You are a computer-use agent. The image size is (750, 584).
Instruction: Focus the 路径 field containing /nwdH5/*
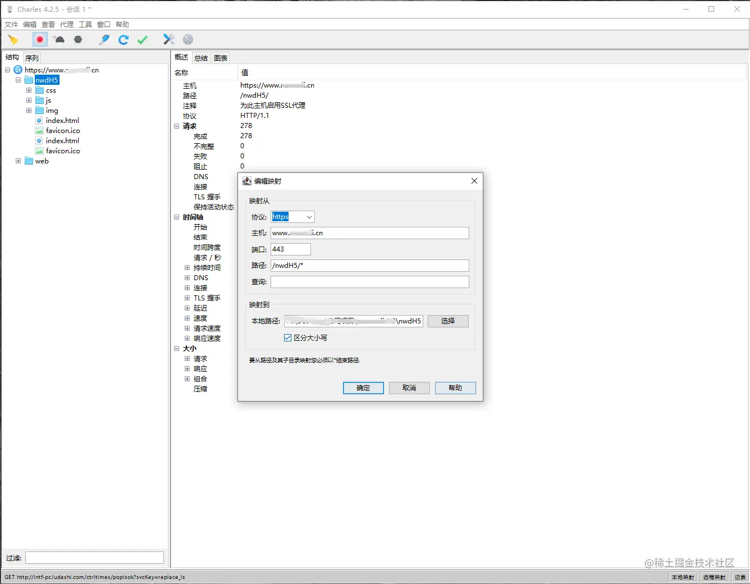point(370,266)
